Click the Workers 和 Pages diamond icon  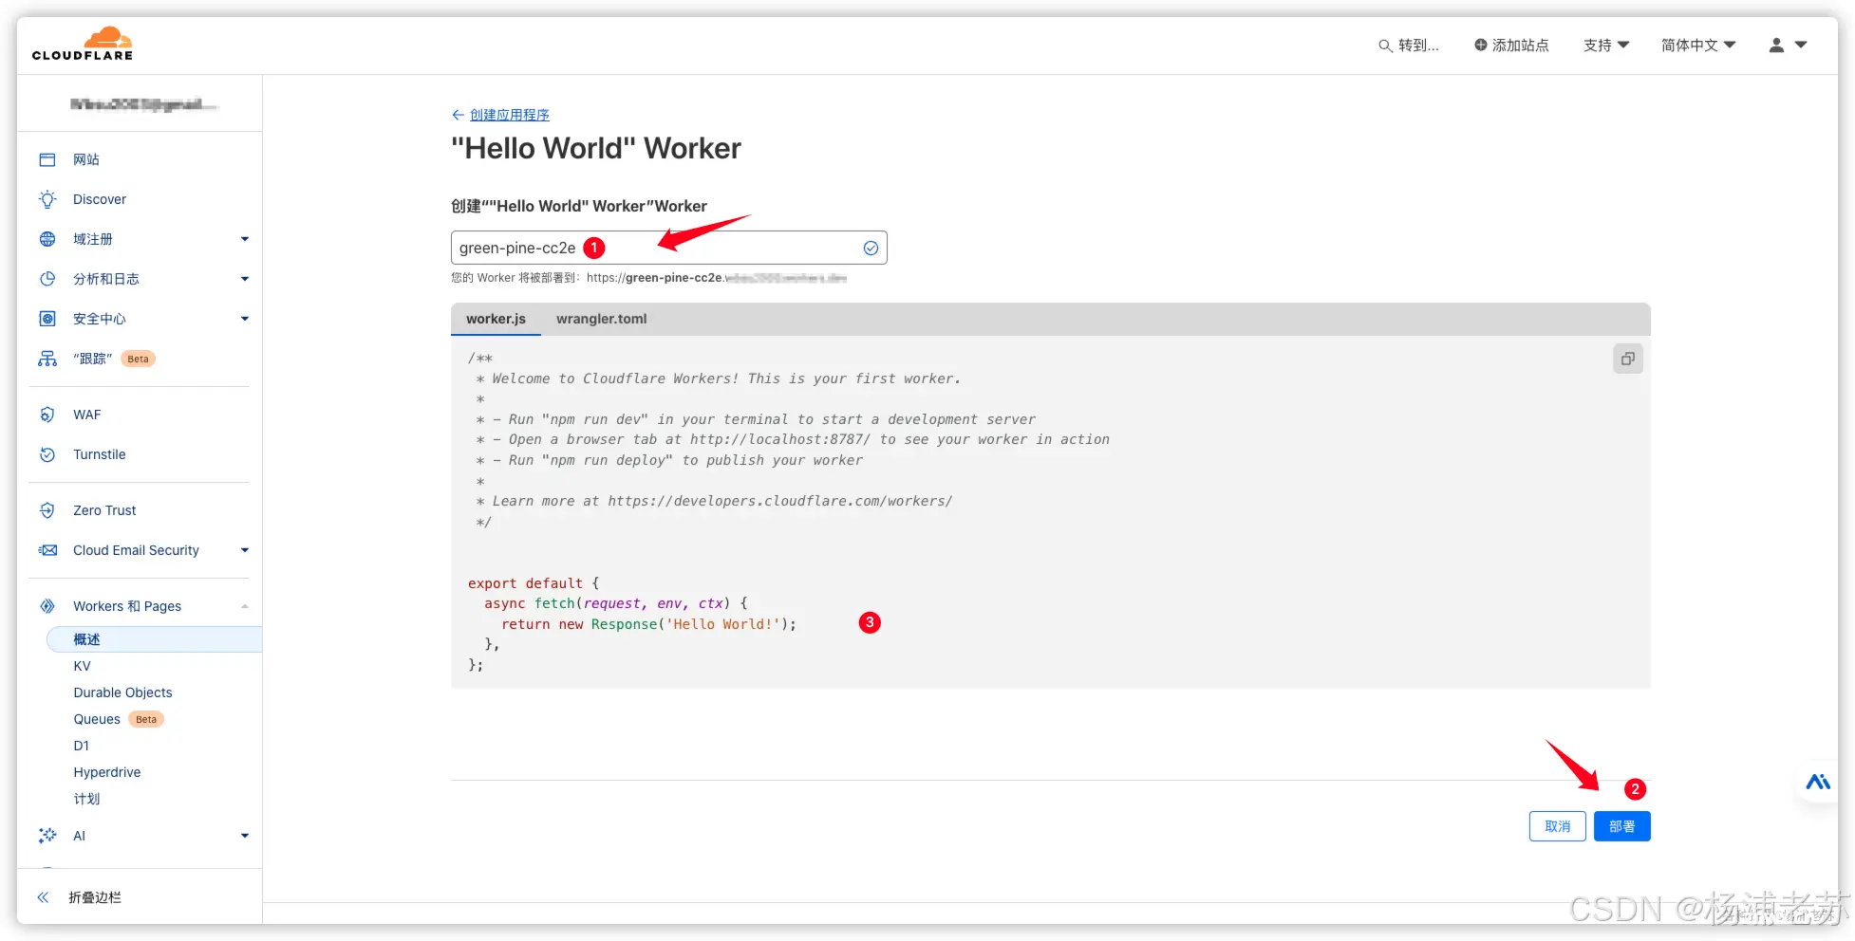(47, 606)
